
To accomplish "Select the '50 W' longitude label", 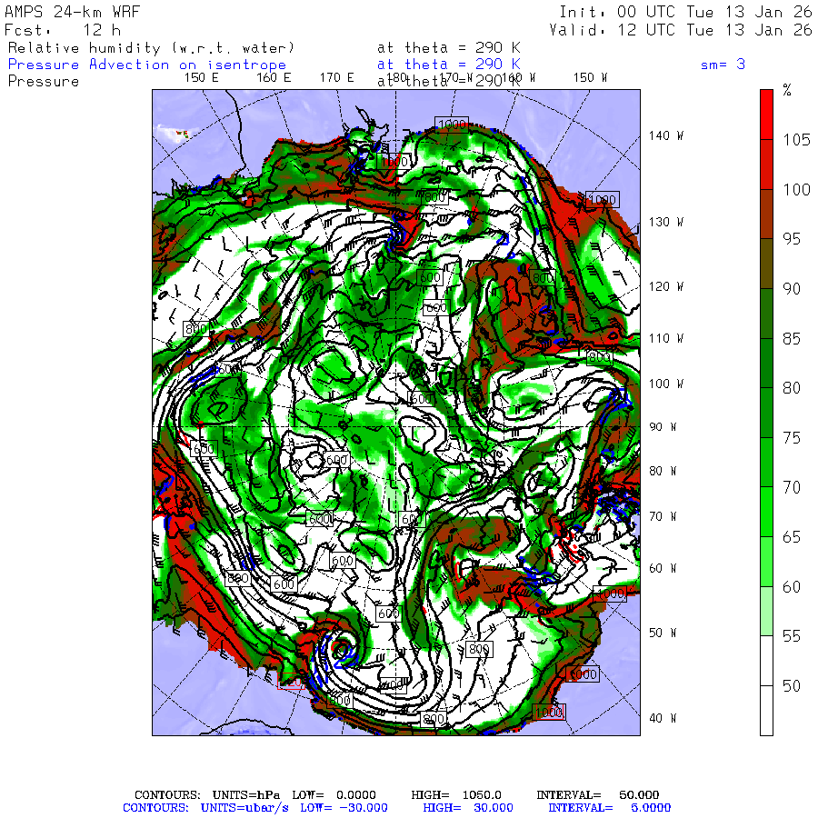I will point(663,633).
